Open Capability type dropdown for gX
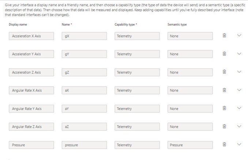Image resolution: width=248 pixels, height=160 pixels. (137, 36)
